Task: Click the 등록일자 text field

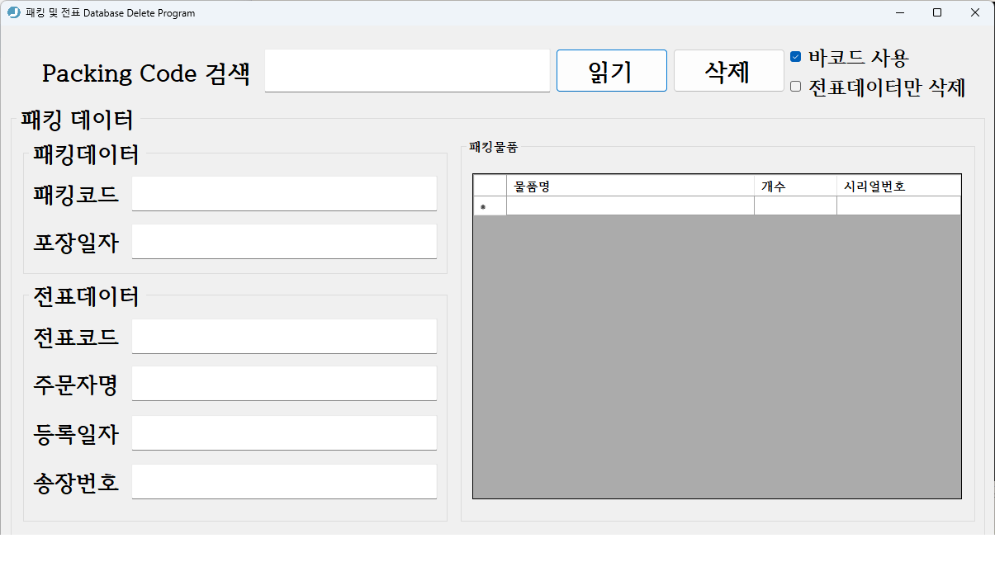Action: pyautogui.click(x=284, y=432)
